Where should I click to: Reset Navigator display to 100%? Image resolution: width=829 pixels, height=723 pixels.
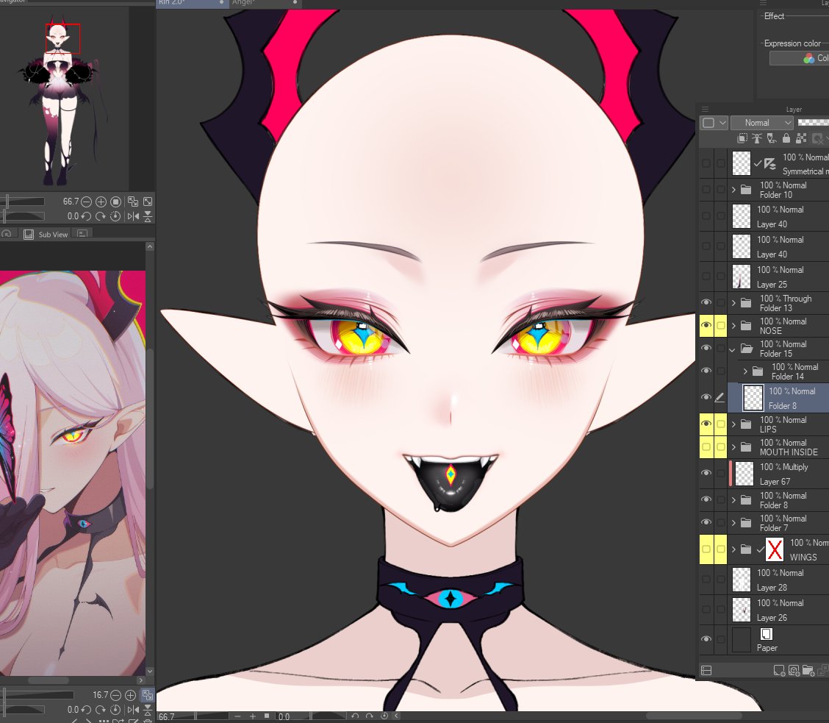point(116,202)
